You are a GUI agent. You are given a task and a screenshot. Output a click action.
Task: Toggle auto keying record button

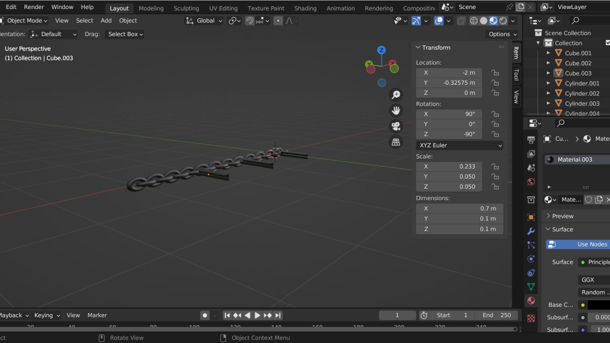click(x=205, y=315)
